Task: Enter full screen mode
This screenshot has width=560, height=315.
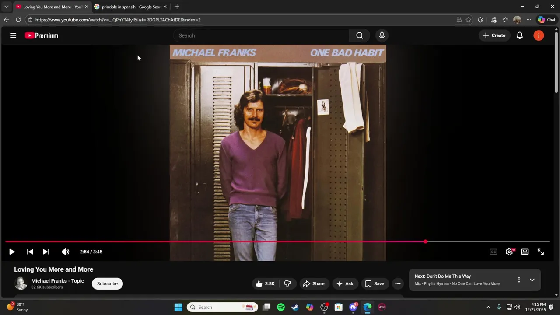Action: 541,252
